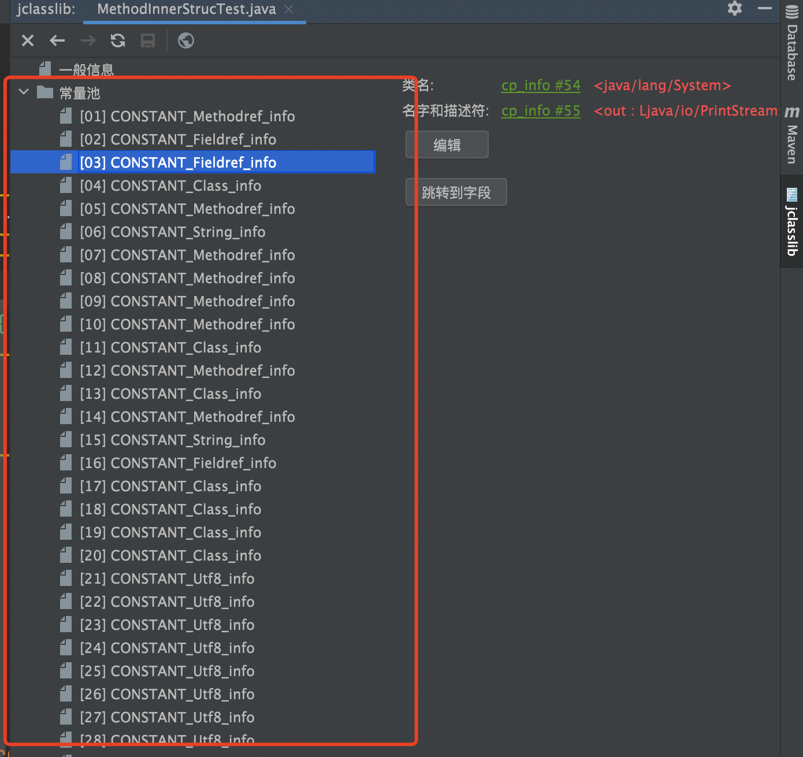The image size is (803, 757).
Task: Open panel settings gear icon
Action: click(735, 8)
